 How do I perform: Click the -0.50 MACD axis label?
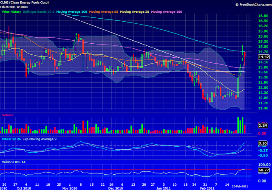tap(262, 155)
